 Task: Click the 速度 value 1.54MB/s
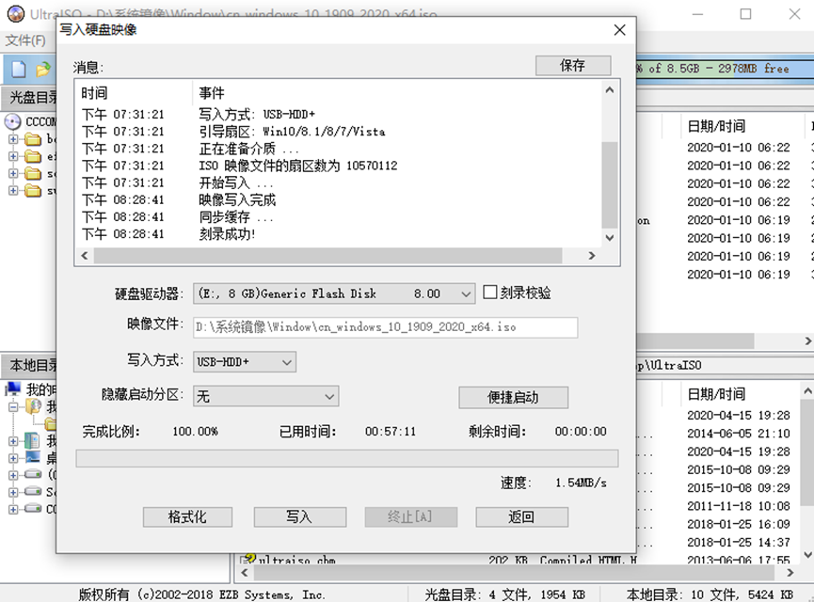pos(581,483)
